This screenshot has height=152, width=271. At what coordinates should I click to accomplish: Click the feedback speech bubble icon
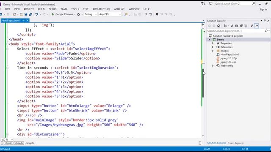tap(210, 3)
